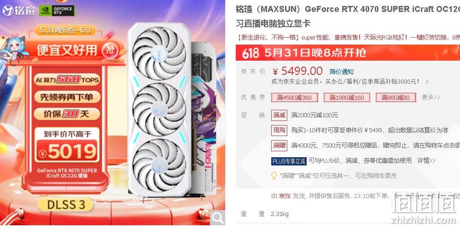
Task: Select the 限购 purchase limit tag
Action: point(279,130)
